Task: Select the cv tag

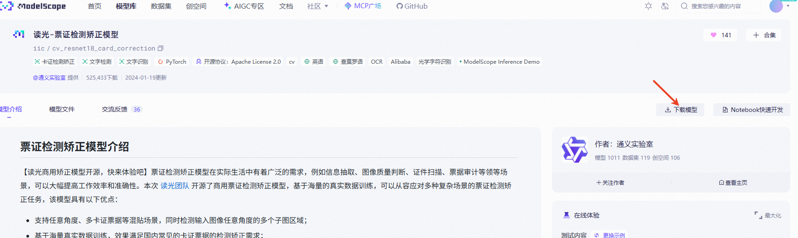Action: point(292,61)
